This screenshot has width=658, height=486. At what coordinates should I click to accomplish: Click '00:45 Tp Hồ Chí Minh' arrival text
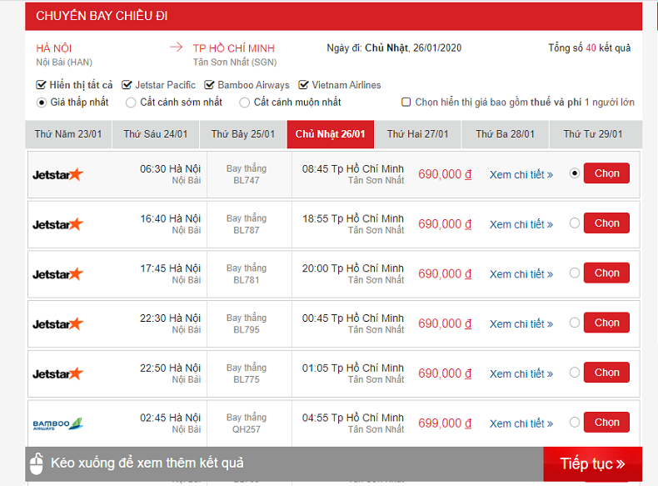click(353, 318)
